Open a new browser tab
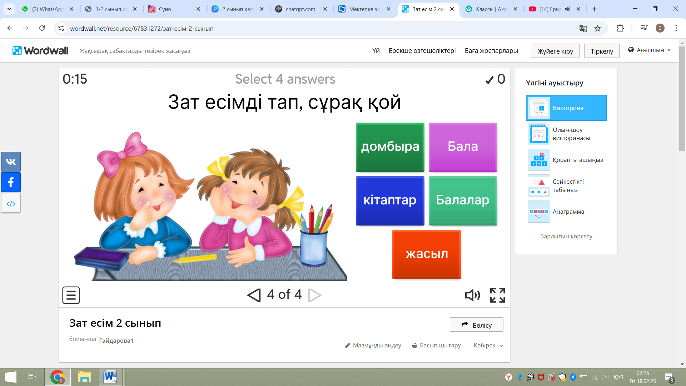The image size is (686, 386). 595,9
